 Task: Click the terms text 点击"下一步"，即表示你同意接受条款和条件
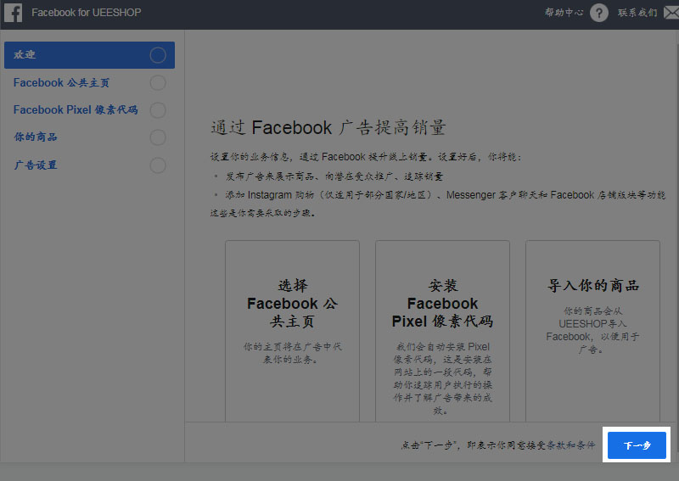pos(498,445)
